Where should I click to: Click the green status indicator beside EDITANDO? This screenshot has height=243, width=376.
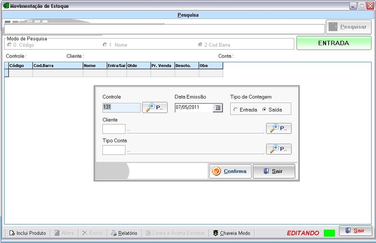tap(329, 233)
